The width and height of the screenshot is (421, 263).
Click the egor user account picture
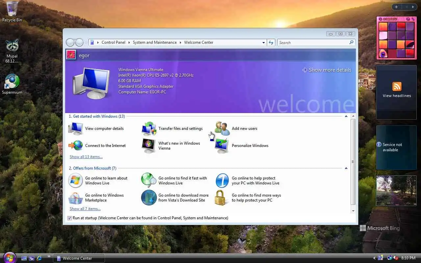71,55
